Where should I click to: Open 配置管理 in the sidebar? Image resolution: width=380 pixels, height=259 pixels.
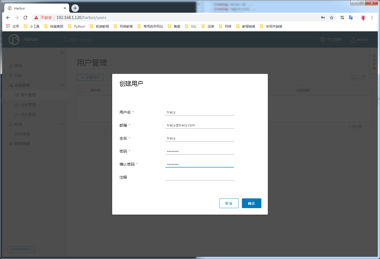[19, 144]
